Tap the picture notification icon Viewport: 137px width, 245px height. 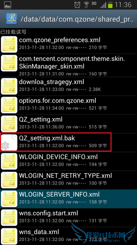[8, 5]
